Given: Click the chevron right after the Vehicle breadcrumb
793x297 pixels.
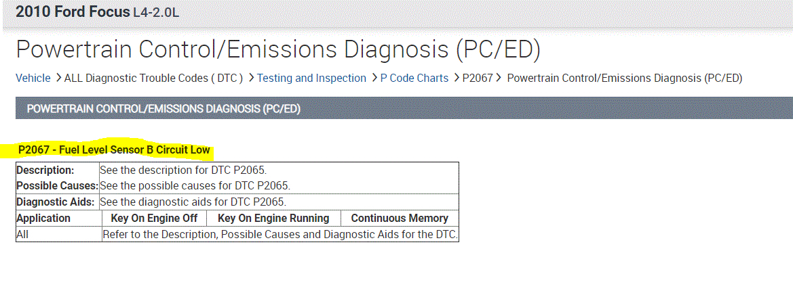Looking at the screenshot, I should (x=58, y=78).
